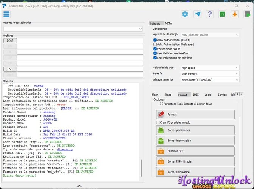254x189 pixels.
Task: Click the FRP lock icon on Eliminar FRP
Action: 161,151
